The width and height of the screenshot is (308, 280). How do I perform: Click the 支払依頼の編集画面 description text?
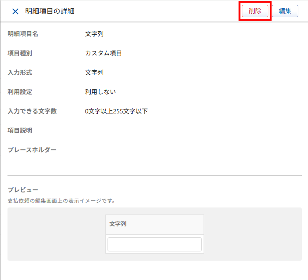coord(61,201)
